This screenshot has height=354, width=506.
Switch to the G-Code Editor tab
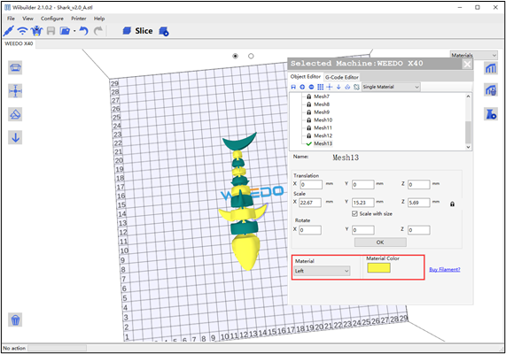[342, 77]
